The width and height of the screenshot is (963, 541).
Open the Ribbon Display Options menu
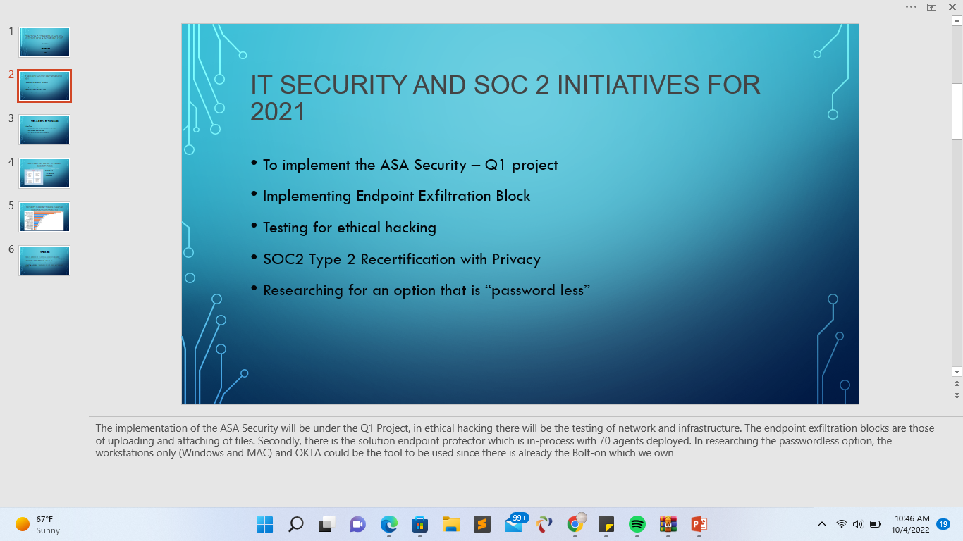[x=911, y=6]
